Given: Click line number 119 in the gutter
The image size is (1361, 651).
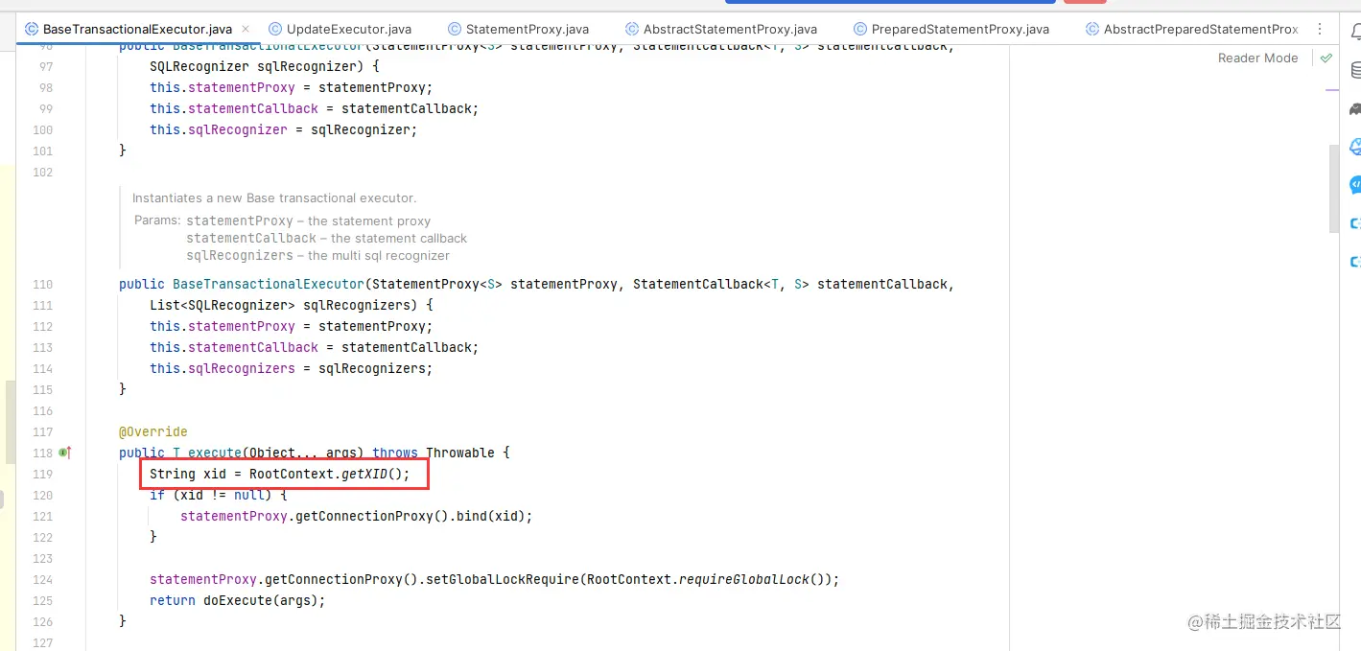Looking at the screenshot, I should click(42, 474).
